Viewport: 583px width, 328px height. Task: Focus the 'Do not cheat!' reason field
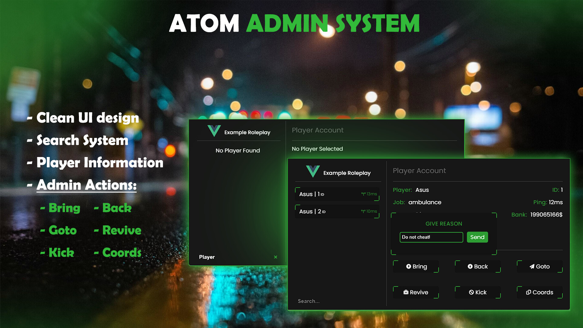431,237
